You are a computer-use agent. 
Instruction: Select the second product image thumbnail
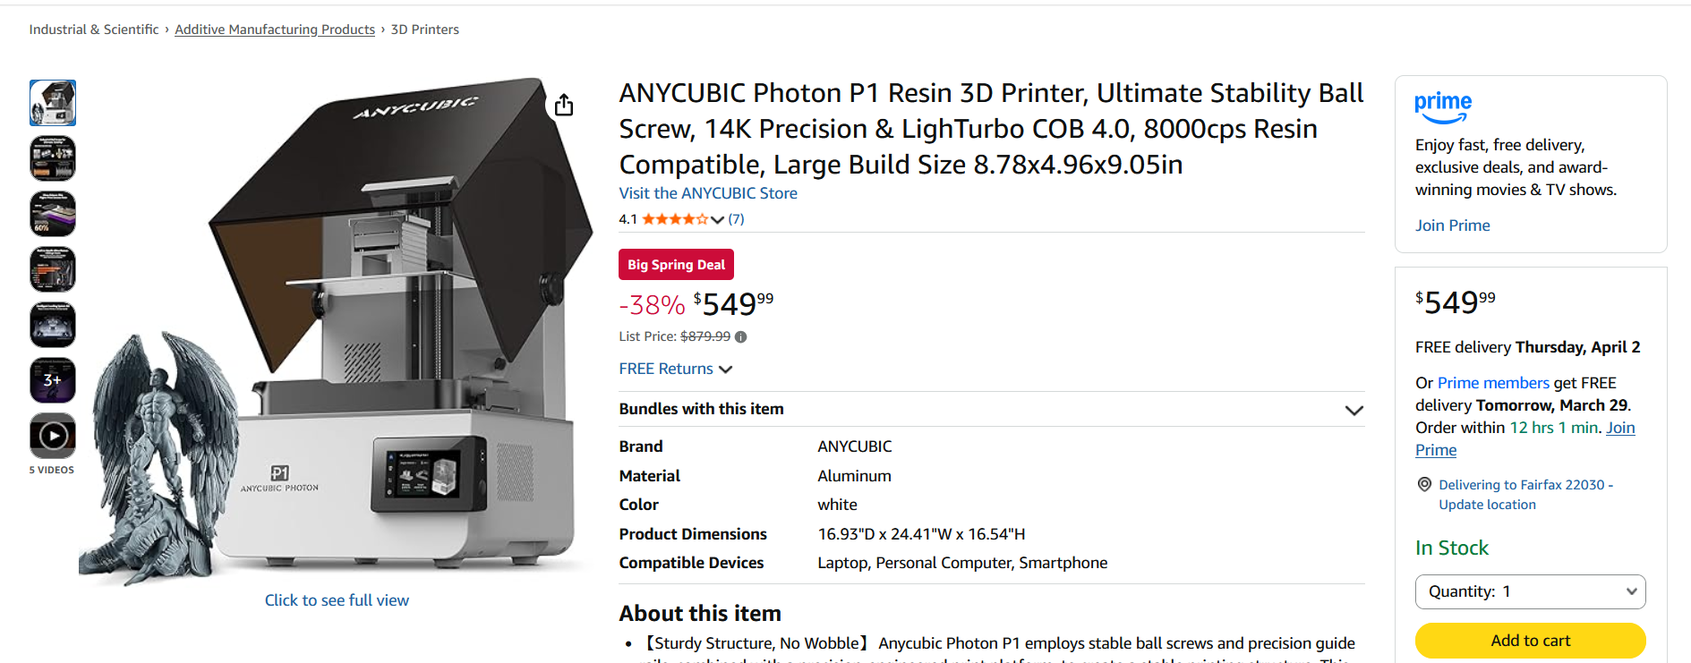pyautogui.click(x=53, y=158)
